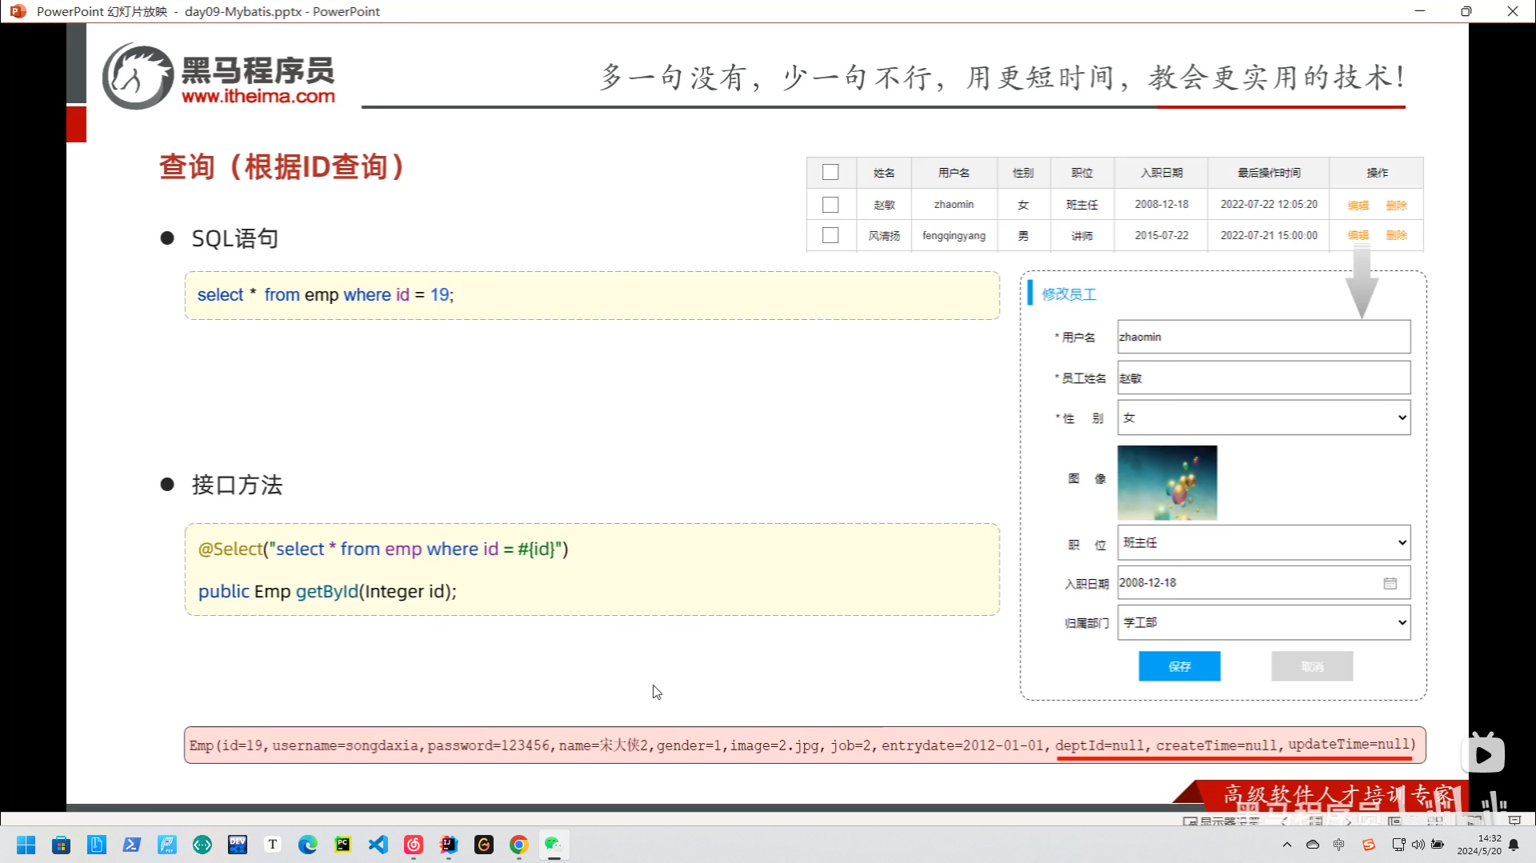Open Visual Studio Code from the taskbar

tap(378, 845)
